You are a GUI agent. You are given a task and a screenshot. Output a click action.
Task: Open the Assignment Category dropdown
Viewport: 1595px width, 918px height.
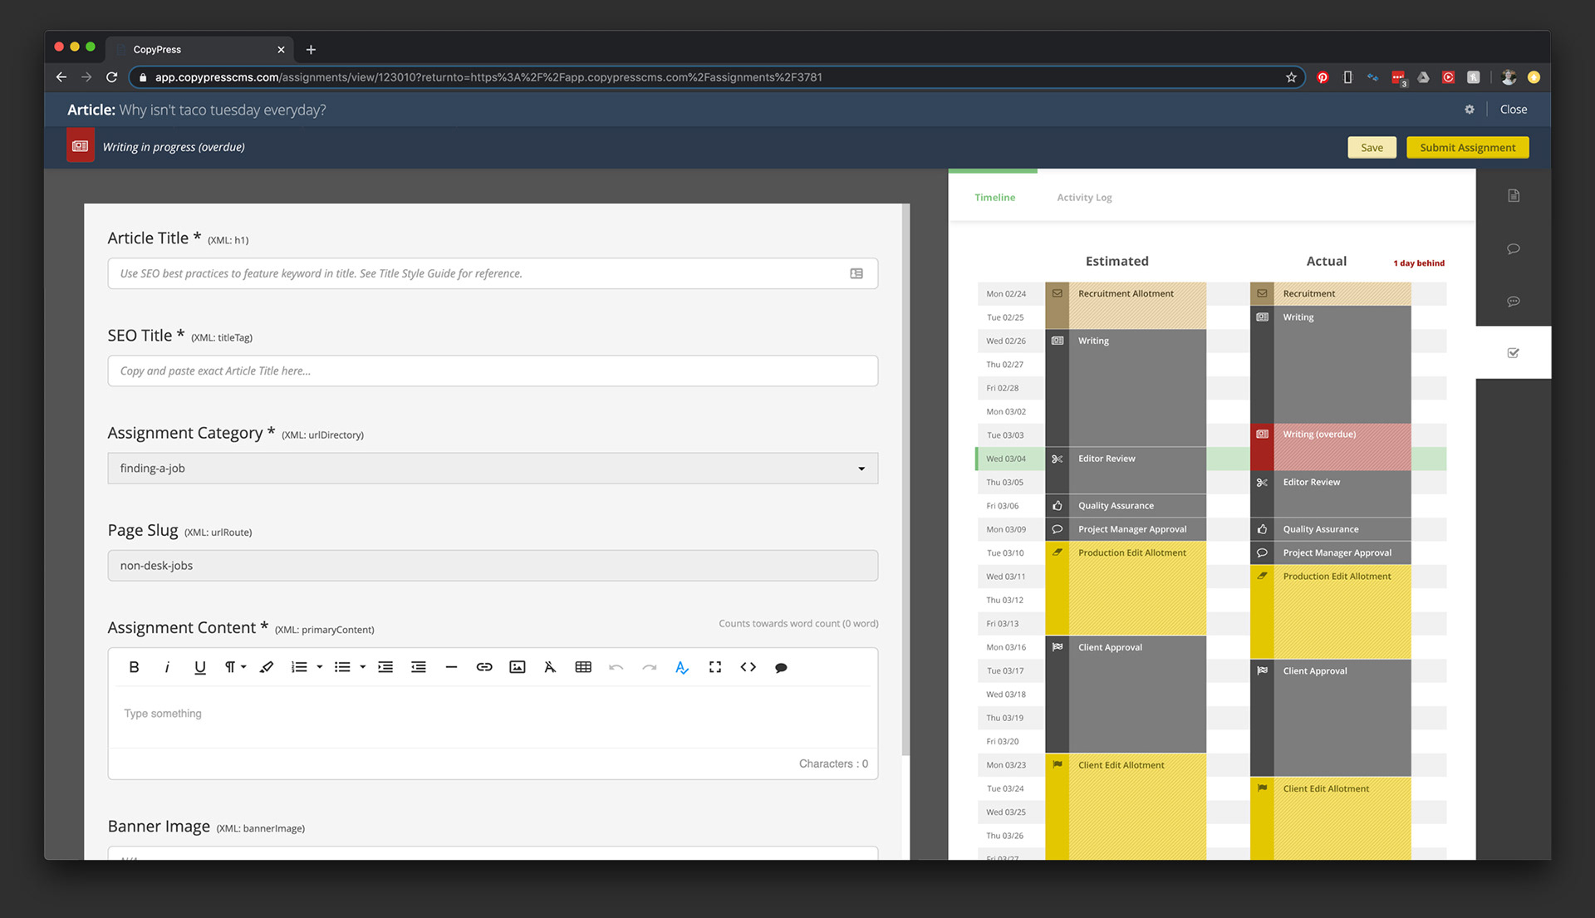(x=492, y=469)
